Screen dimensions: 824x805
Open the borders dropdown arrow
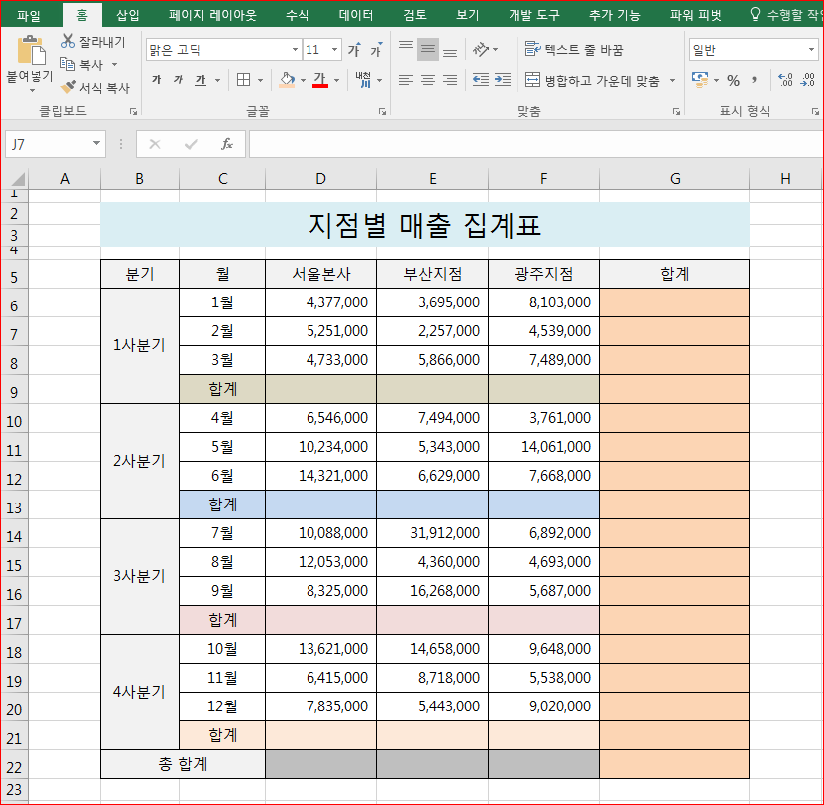pos(260,80)
